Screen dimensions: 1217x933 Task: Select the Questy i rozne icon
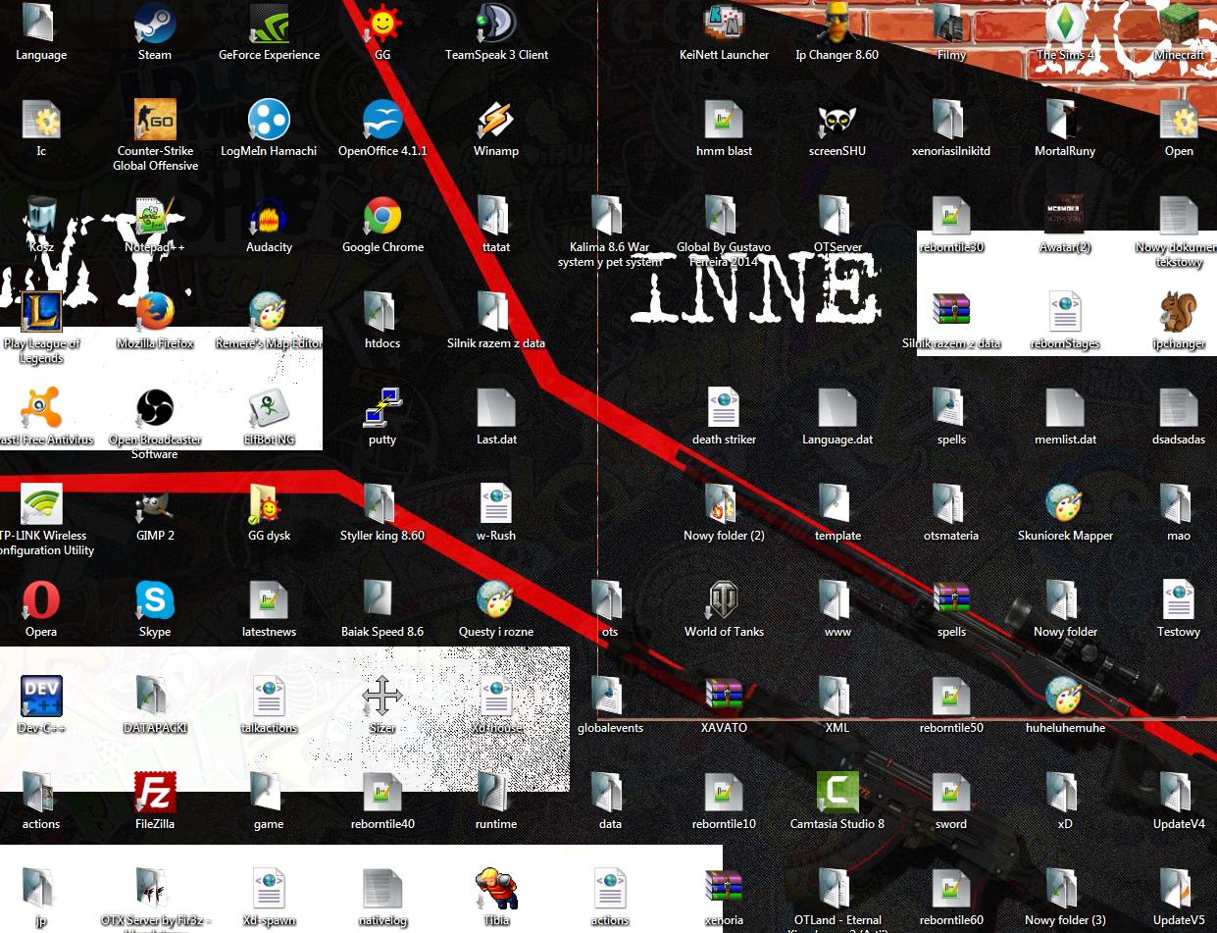(496, 600)
